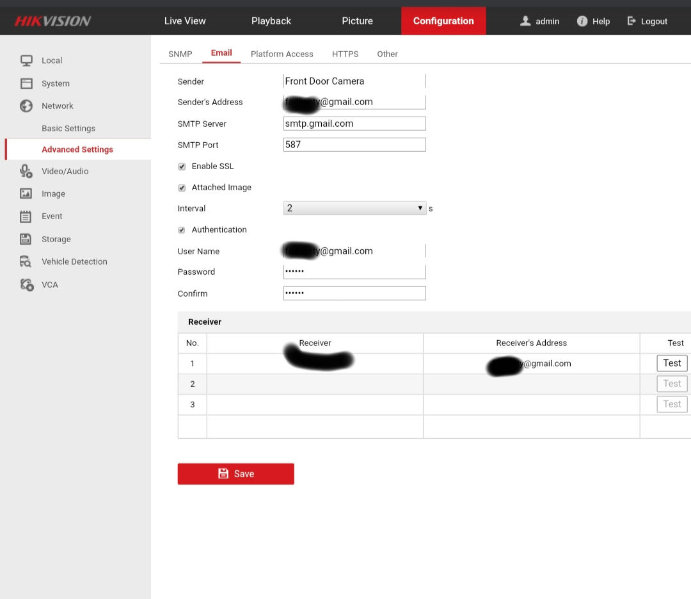691x599 pixels.
Task: Click Test for receiver number 1
Action: point(671,363)
